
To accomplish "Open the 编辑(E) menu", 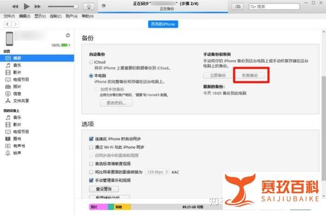I will pos(24,16).
